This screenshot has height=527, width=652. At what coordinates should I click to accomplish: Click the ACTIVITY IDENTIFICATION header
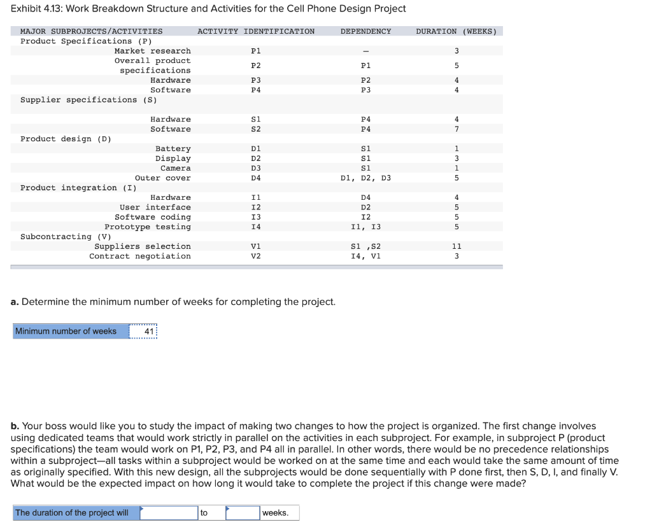click(x=257, y=31)
